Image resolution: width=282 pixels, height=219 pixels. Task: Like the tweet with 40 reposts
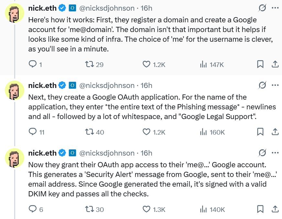coord(146,132)
